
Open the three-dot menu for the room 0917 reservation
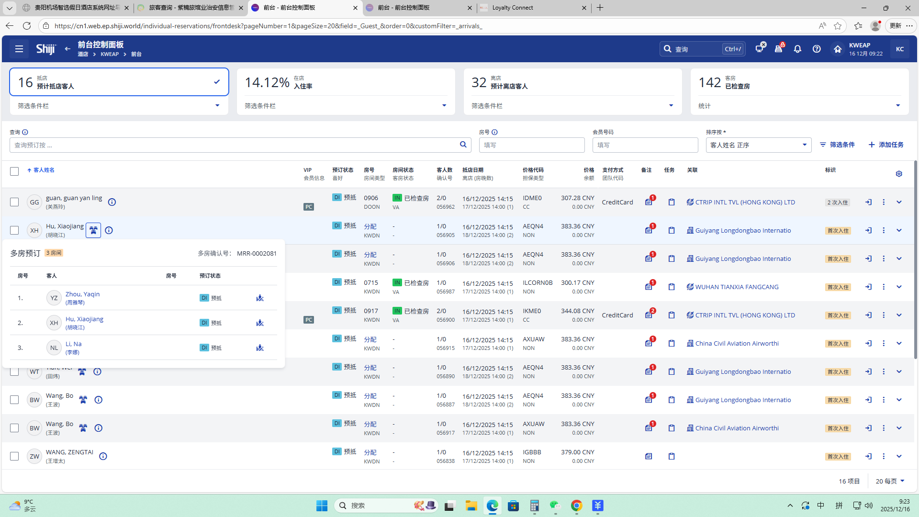tap(884, 315)
